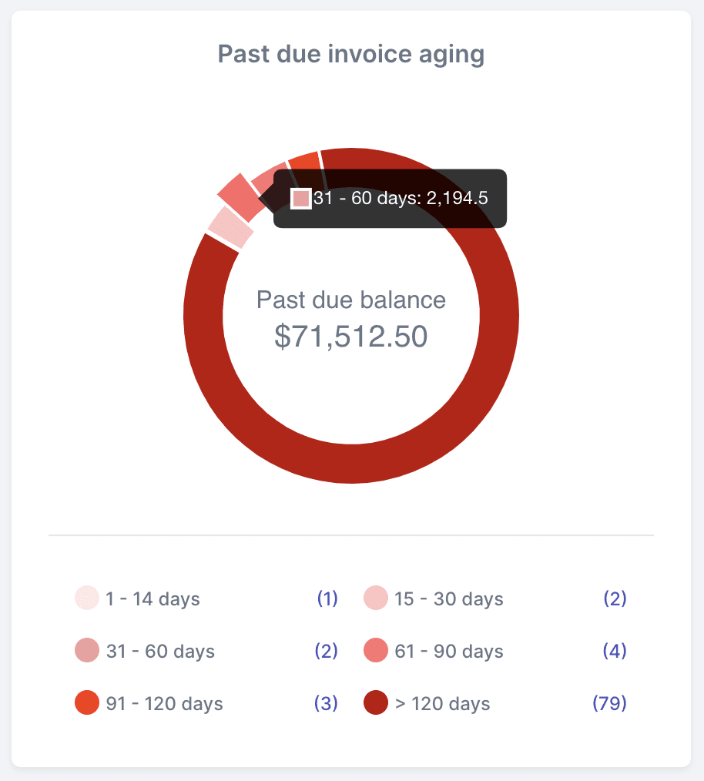The image size is (704, 781).
Task: Open the (3) invoices count link
Action: tap(327, 703)
